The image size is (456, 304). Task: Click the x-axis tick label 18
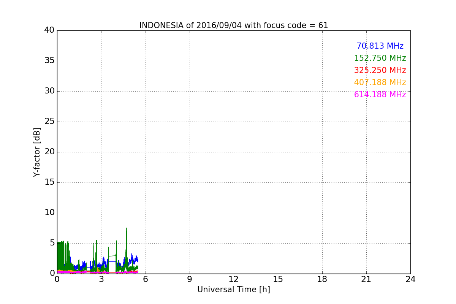322,279
